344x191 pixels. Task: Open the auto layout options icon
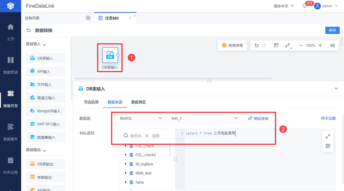288,46
